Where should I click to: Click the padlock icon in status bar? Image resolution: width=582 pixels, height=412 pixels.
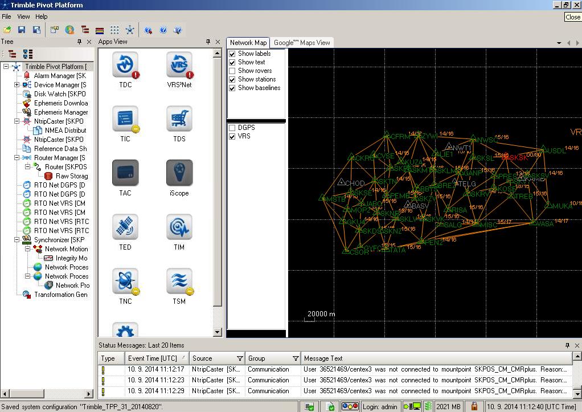[x=474, y=406]
